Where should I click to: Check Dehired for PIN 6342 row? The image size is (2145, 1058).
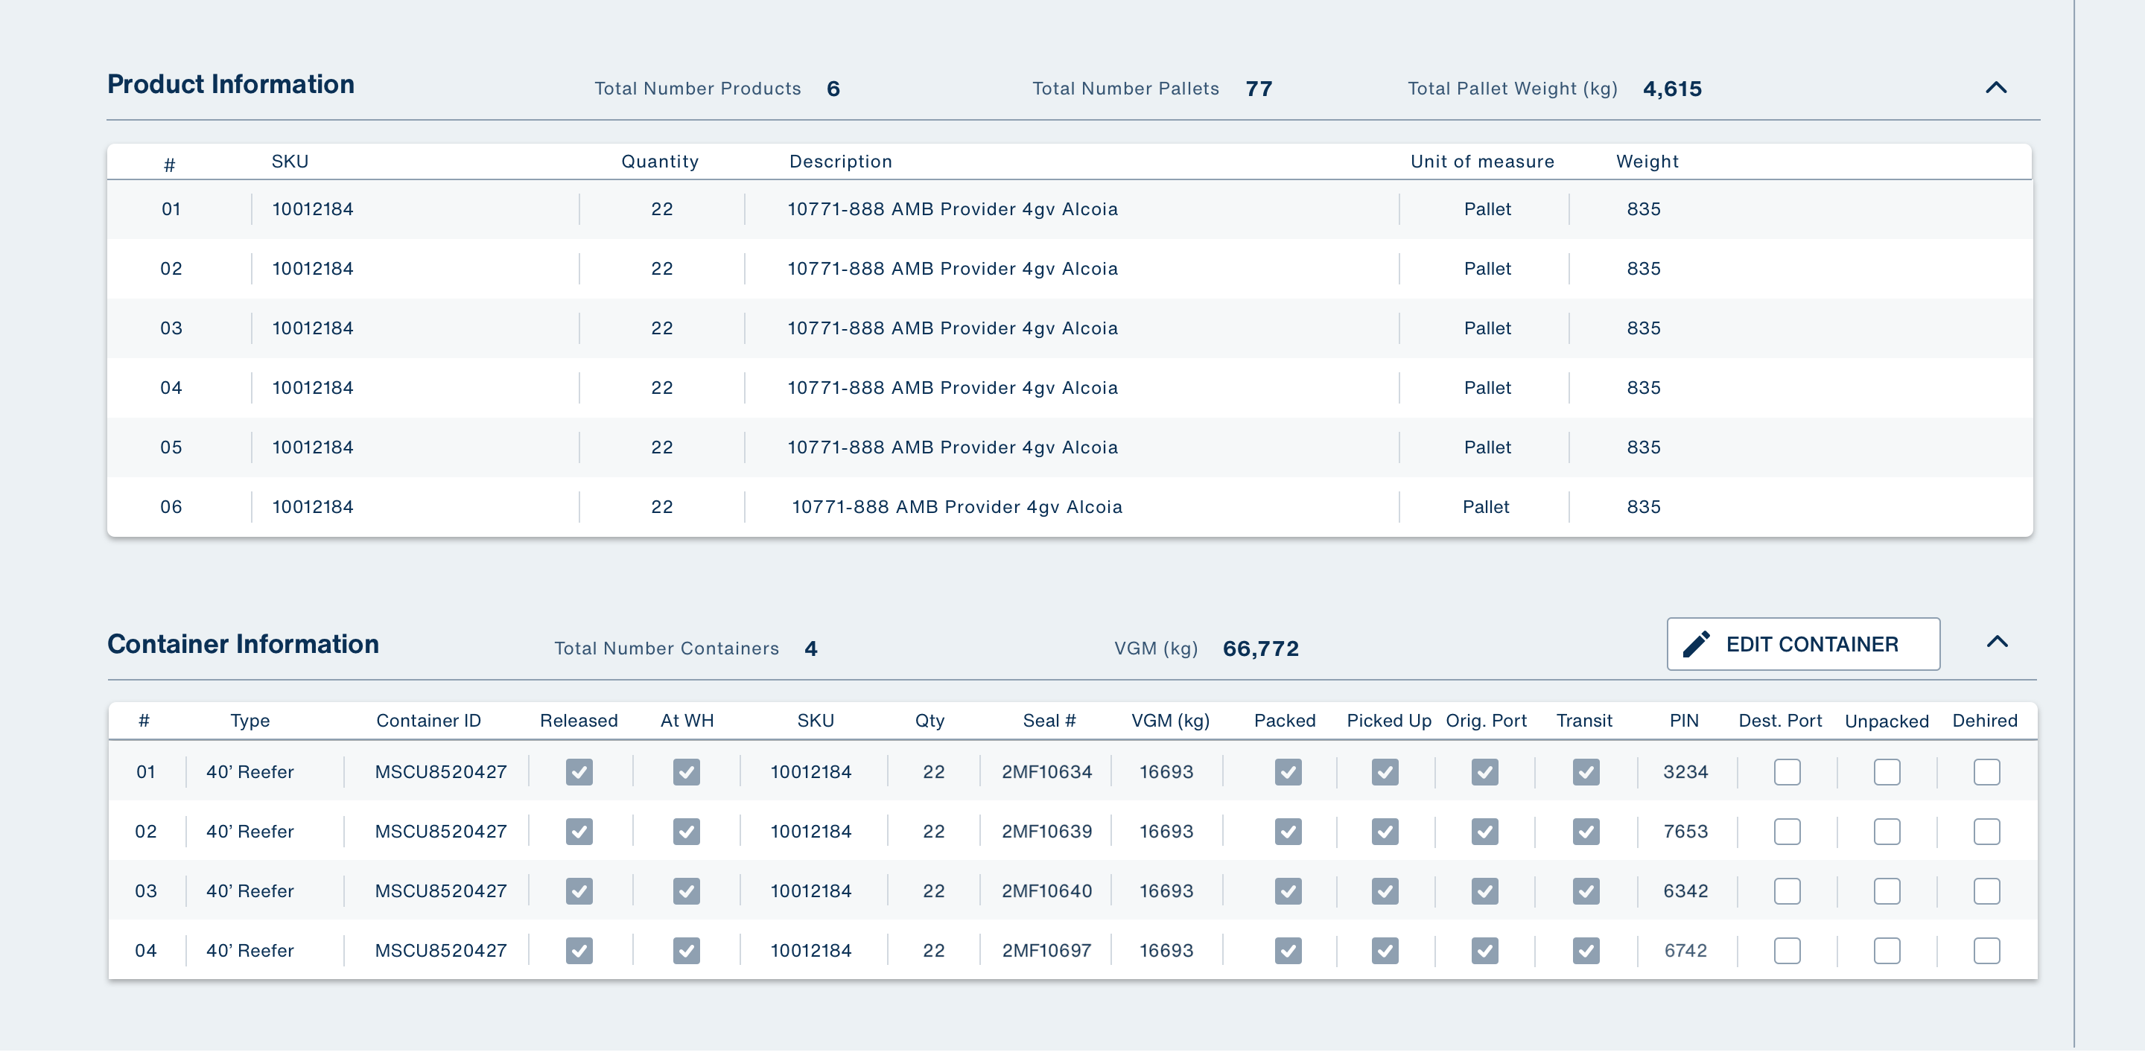tap(1987, 890)
